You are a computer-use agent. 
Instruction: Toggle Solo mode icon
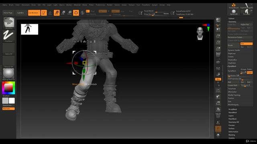218,135
